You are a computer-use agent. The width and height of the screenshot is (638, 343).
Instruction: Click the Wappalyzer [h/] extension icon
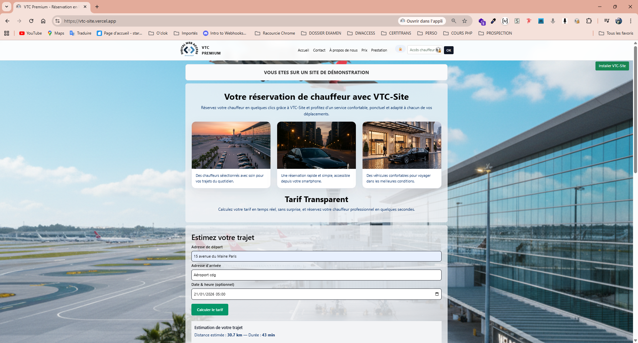tap(505, 21)
